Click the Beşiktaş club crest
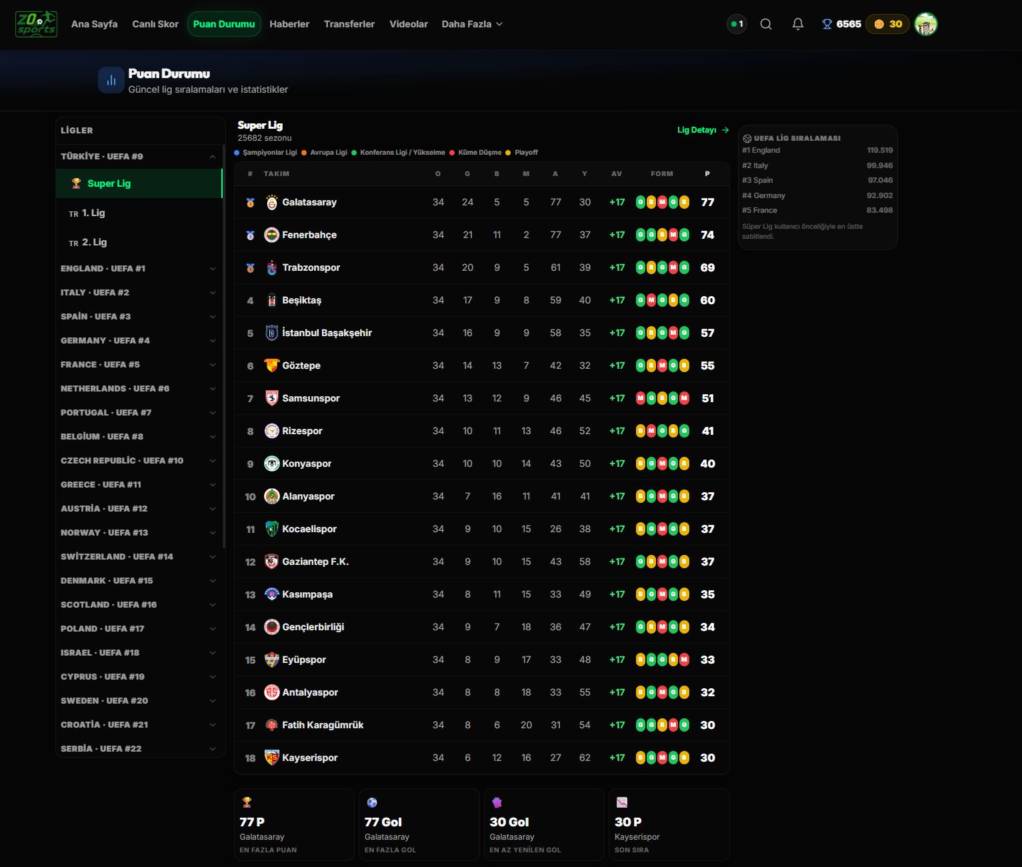Viewport: 1022px width, 867px height. (272, 300)
